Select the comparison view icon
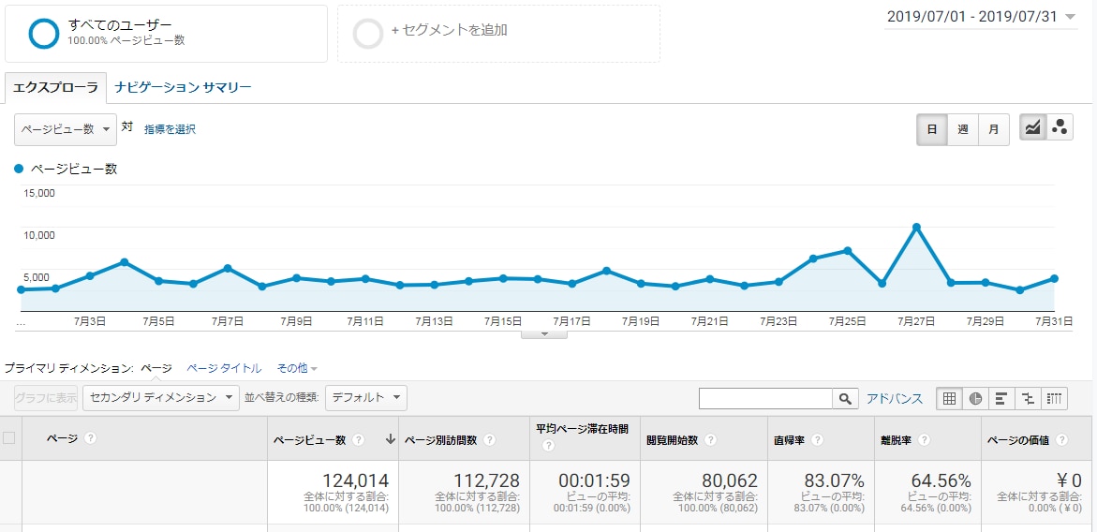This screenshot has width=1097, height=532. [x=1028, y=398]
